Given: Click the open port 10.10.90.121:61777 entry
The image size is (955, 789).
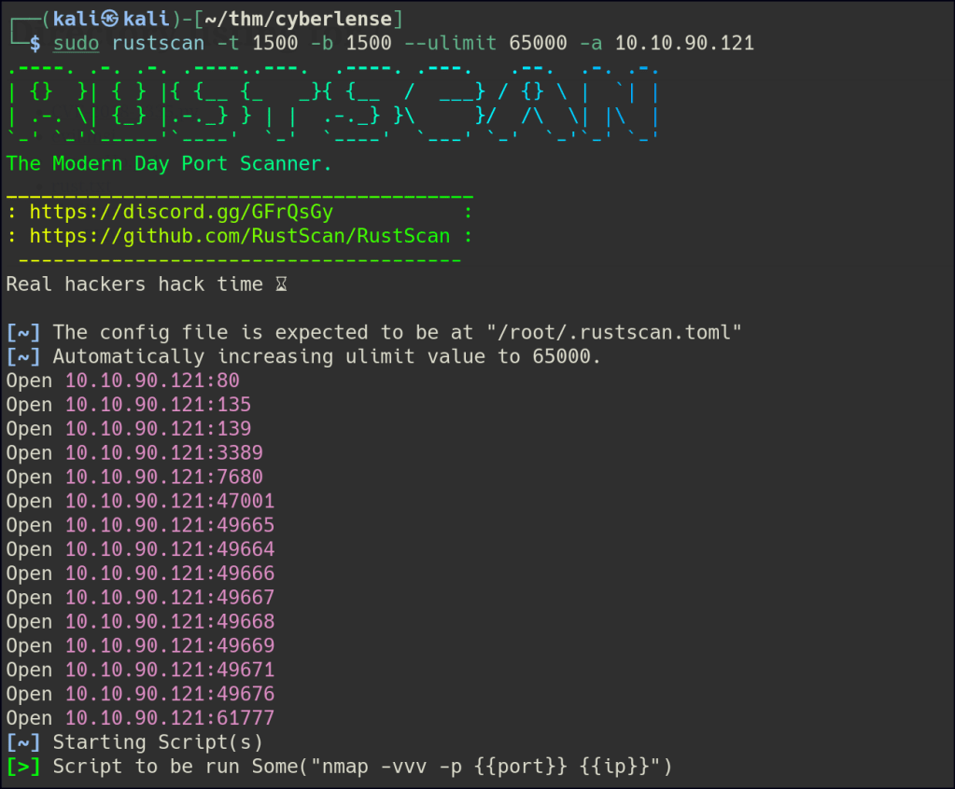Looking at the screenshot, I should pos(170,718).
